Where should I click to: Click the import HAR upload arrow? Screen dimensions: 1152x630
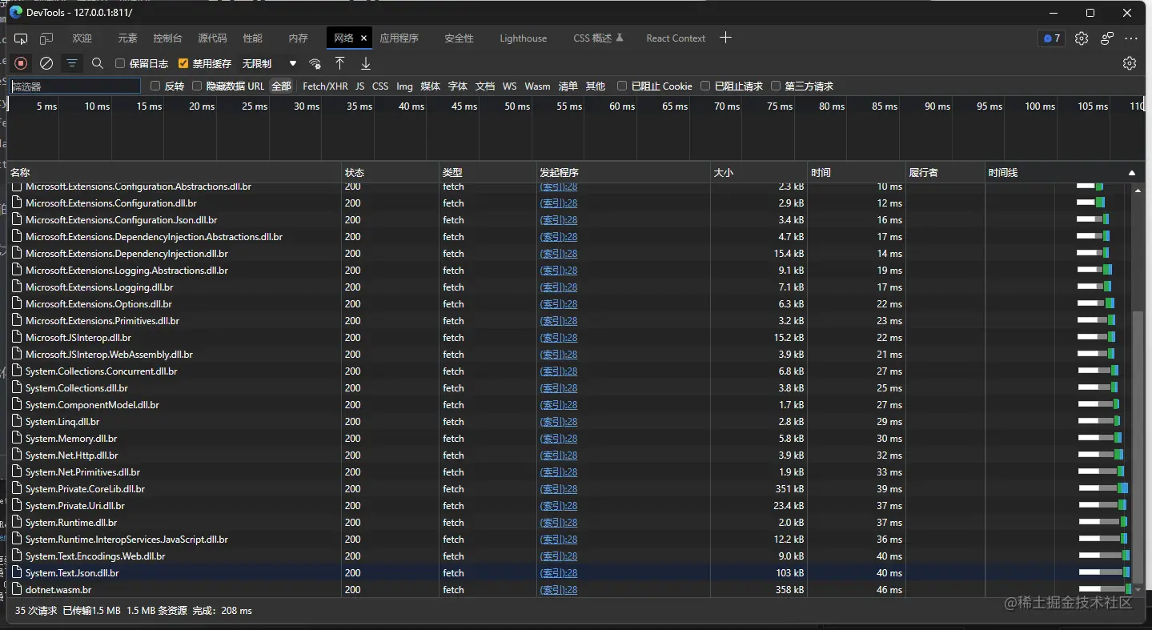(340, 63)
